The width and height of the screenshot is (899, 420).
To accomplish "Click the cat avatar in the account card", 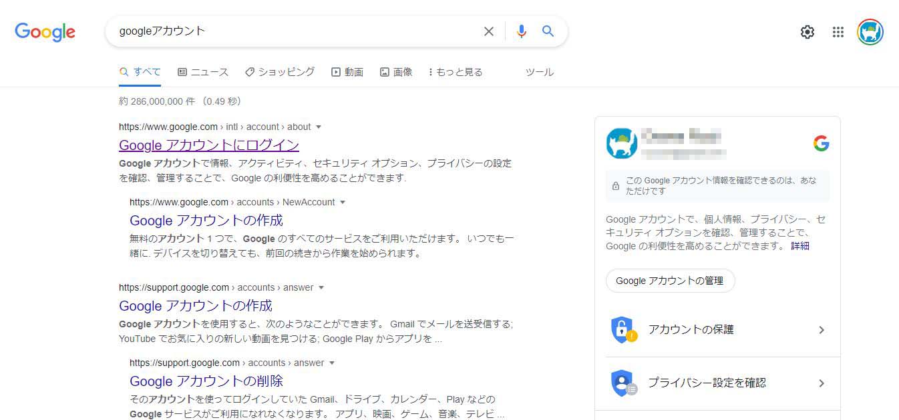I will [x=622, y=143].
